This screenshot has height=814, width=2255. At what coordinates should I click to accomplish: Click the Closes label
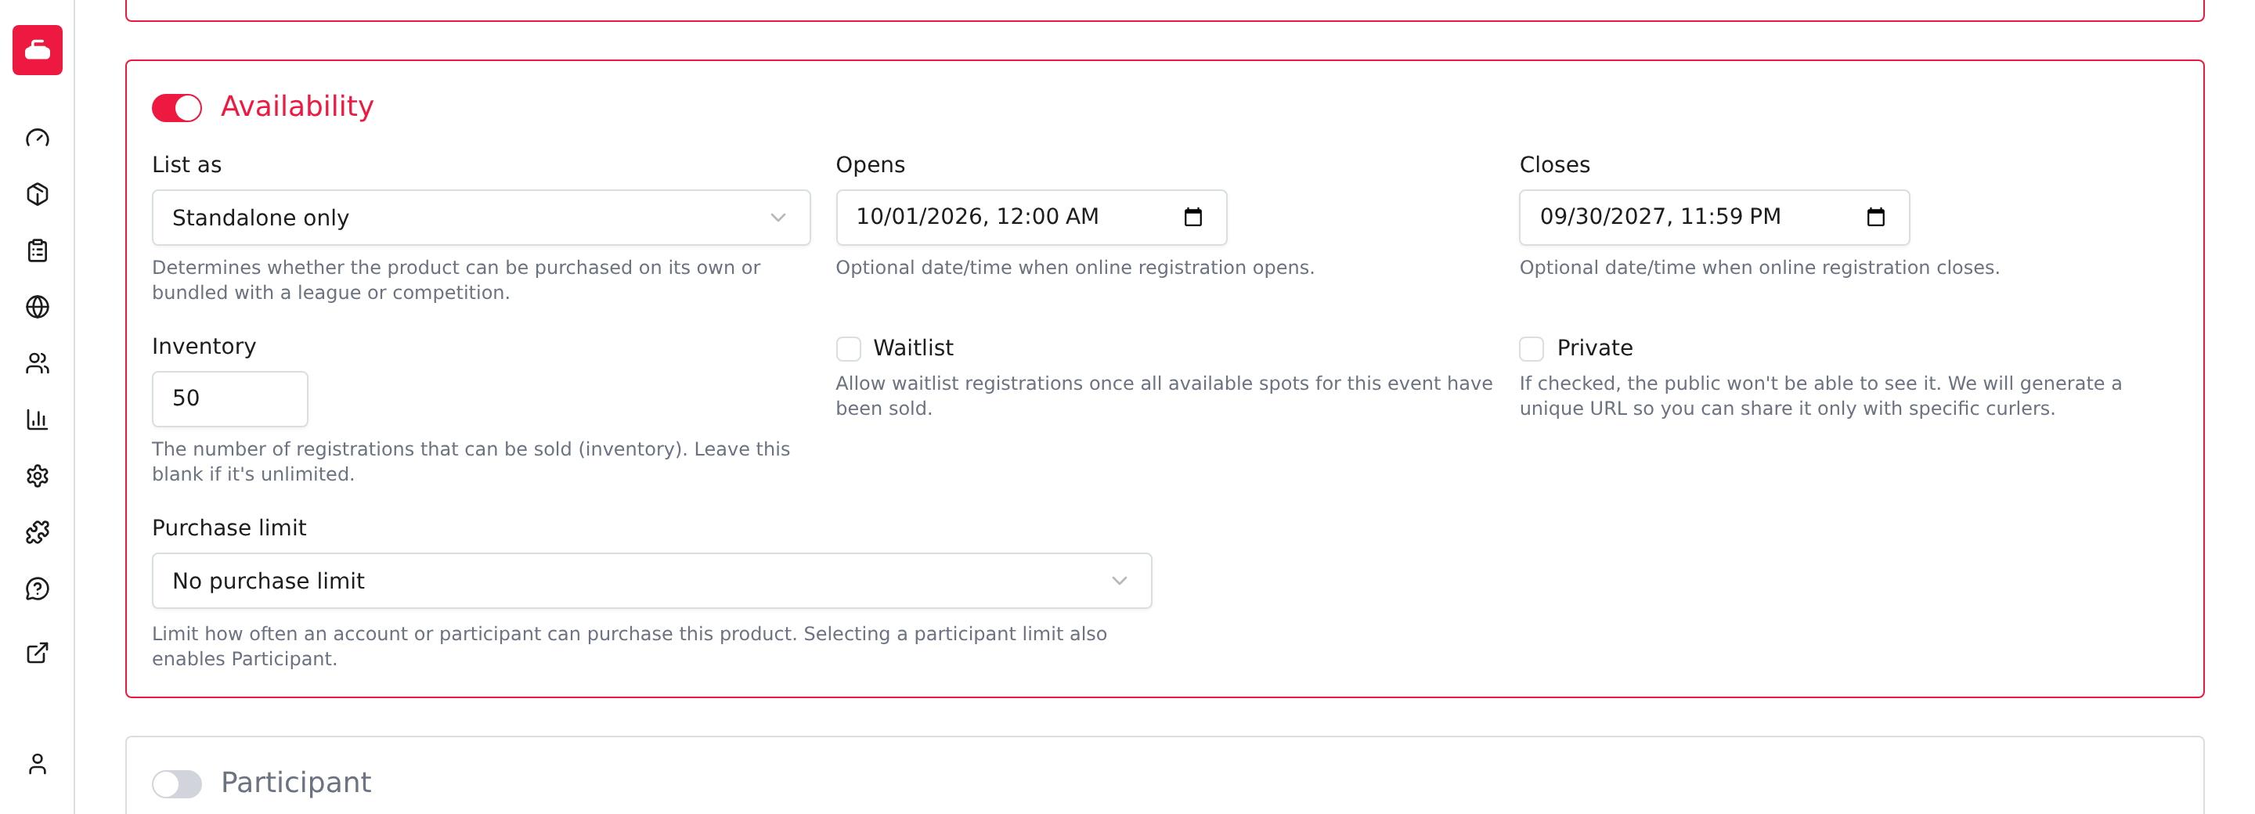pos(1553,164)
